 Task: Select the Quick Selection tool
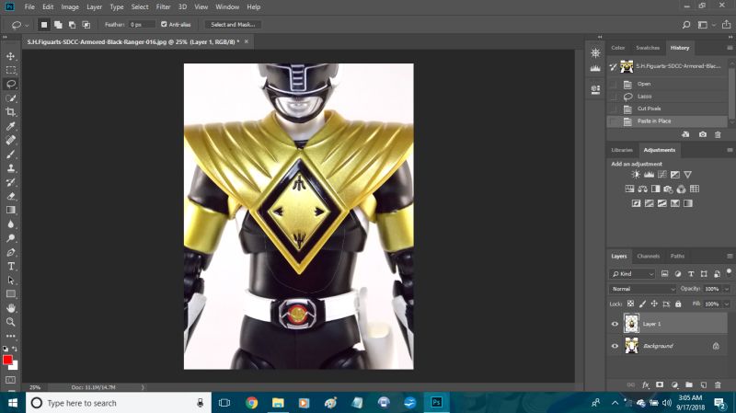pyautogui.click(x=11, y=98)
